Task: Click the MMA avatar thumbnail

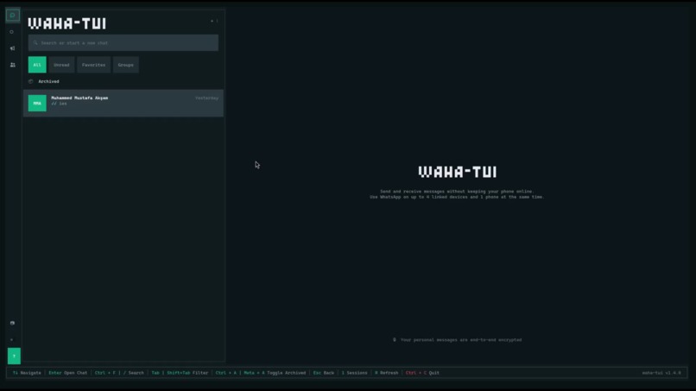Action: [37, 103]
